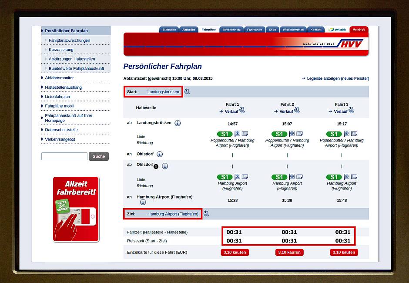Click the 'Allzeit fahrbereit!' advertisement banner
The width and height of the screenshot is (409, 283).
[x=76, y=209]
